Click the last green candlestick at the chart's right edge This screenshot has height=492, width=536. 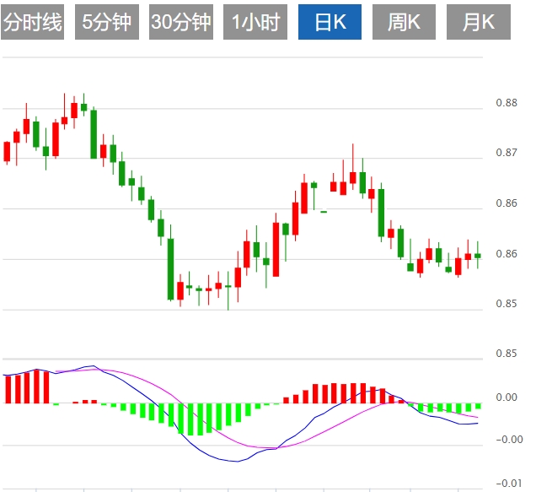click(478, 256)
